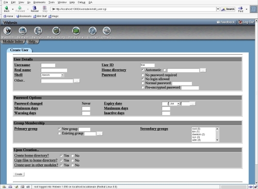Open the Cluster category icon
258x189 pixels.
coord(92,31)
